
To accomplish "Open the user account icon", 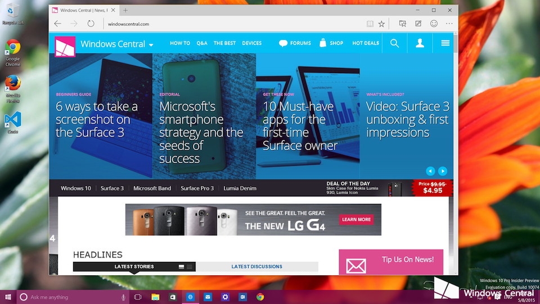I will click(x=420, y=43).
